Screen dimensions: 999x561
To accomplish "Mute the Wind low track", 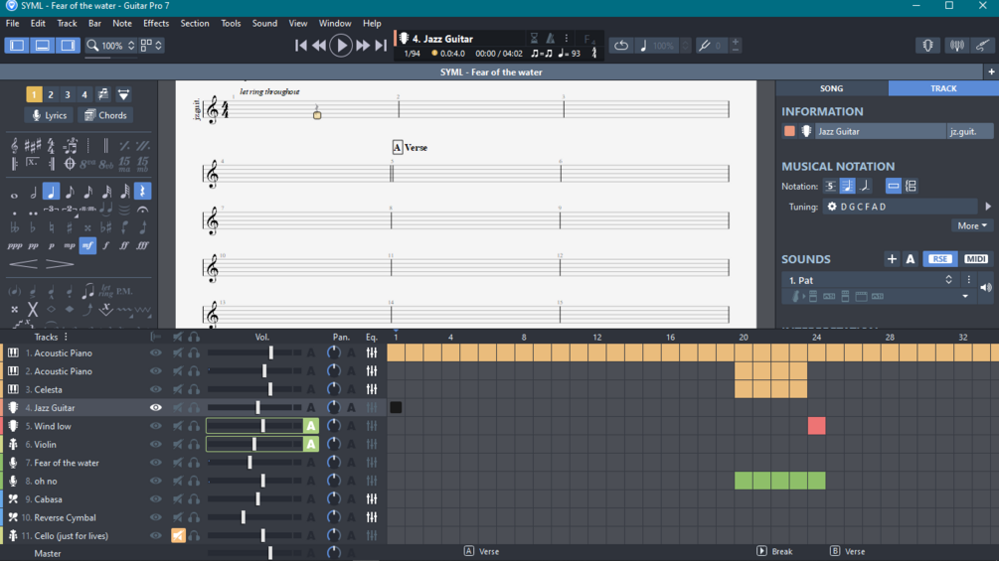I will pos(178,426).
